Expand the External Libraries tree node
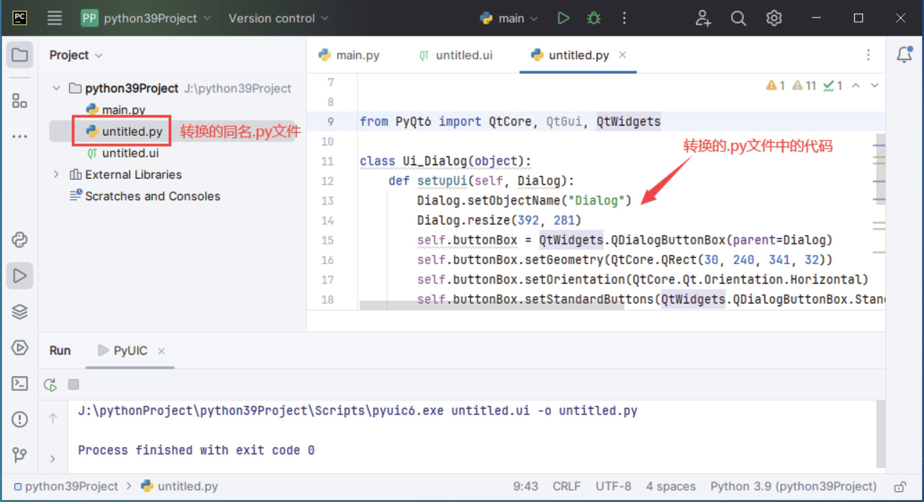 [56, 174]
